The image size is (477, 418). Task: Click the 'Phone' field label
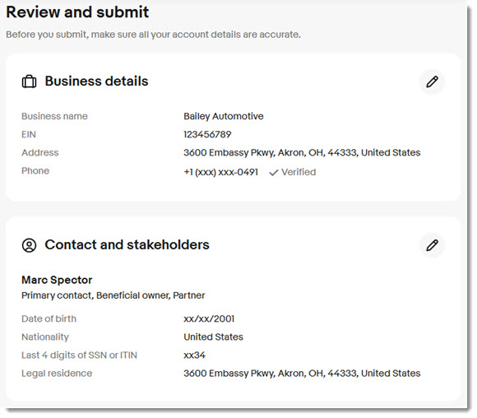(35, 171)
